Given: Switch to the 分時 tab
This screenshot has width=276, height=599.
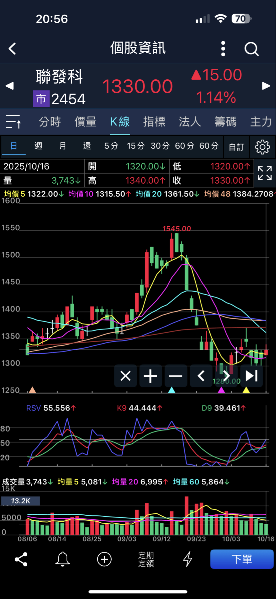Looking at the screenshot, I should click(x=50, y=122).
